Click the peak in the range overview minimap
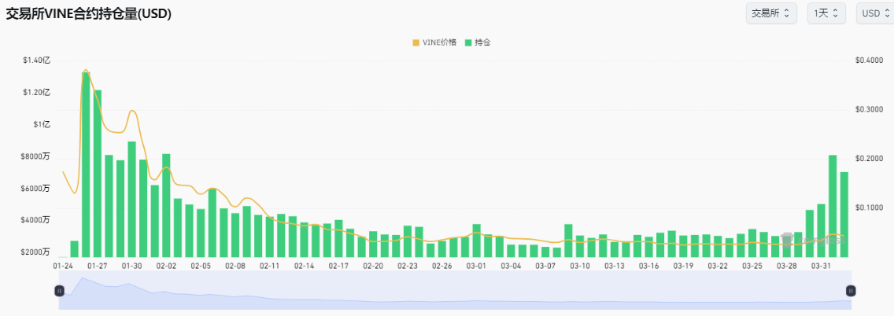Viewport: 894px width, 316px height. click(x=82, y=280)
